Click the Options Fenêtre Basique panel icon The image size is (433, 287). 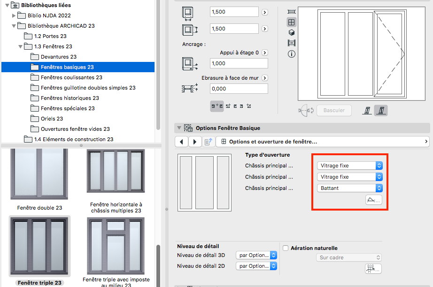point(188,128)
